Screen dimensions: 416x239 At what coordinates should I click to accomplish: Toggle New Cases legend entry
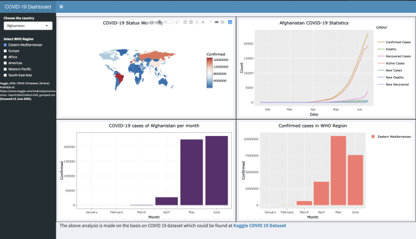(x=390, y=70)
